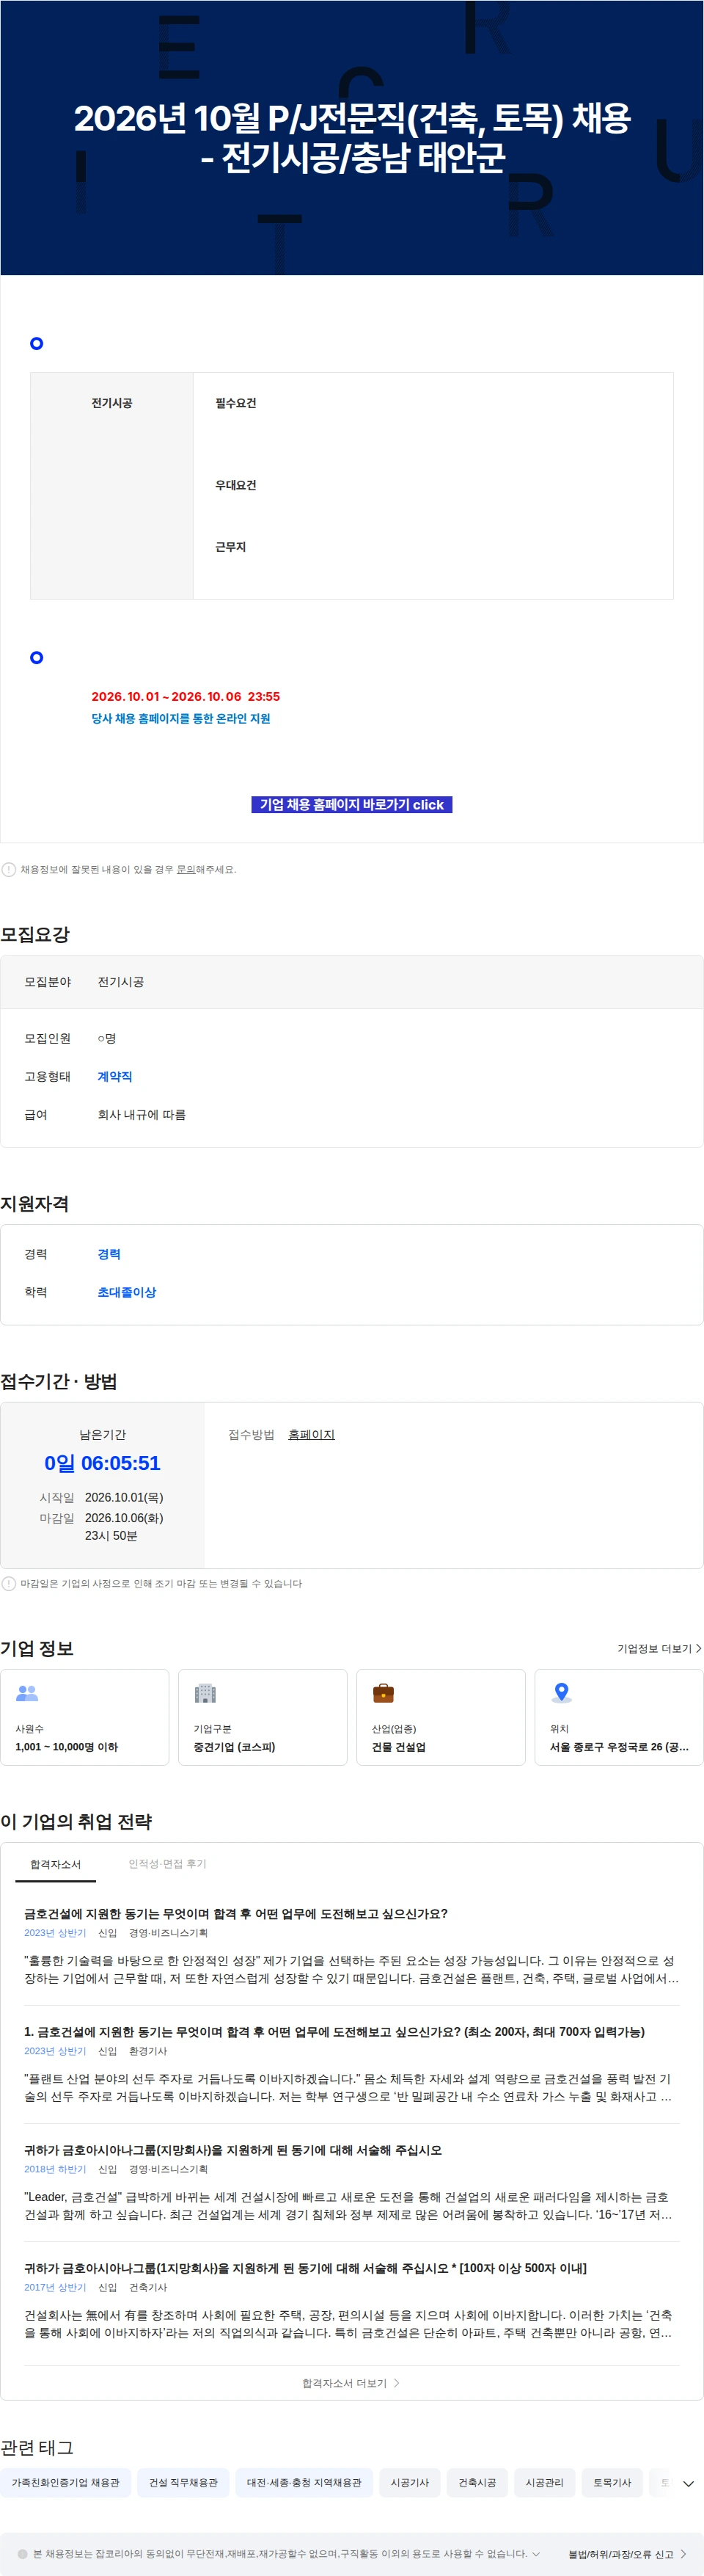Click the recruitment title banner heading
The width and height of the screenshot is (704, 2576).
pos(353,138)
